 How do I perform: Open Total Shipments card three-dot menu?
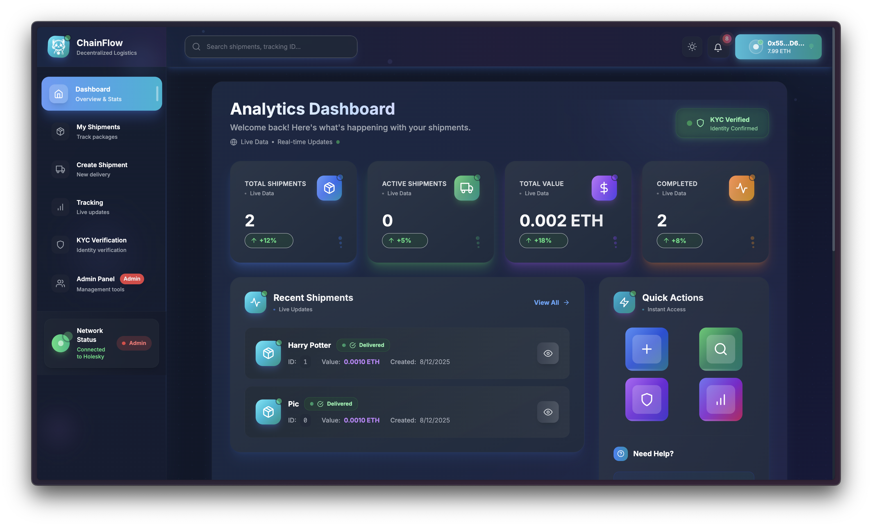click(x=340, y=242)
